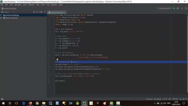The height and width of the screenshot is (106, 188).
Task: Click the yellow lightbulb intention icon
Action: tap(57, 59)
